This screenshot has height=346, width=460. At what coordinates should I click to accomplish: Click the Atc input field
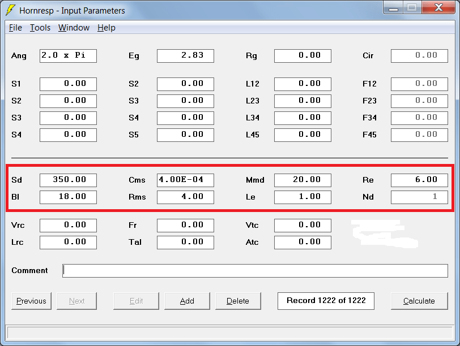point(303,243)
